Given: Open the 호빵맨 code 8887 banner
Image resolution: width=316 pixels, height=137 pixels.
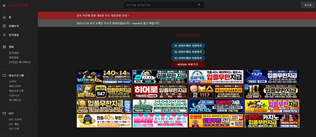Looking at the screenshot, I should tap(216, 121).
